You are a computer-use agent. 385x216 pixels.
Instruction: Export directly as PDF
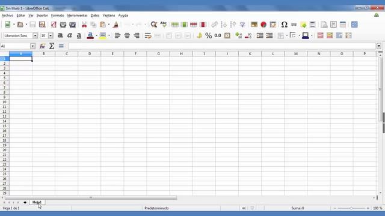[x=54, y=25]
